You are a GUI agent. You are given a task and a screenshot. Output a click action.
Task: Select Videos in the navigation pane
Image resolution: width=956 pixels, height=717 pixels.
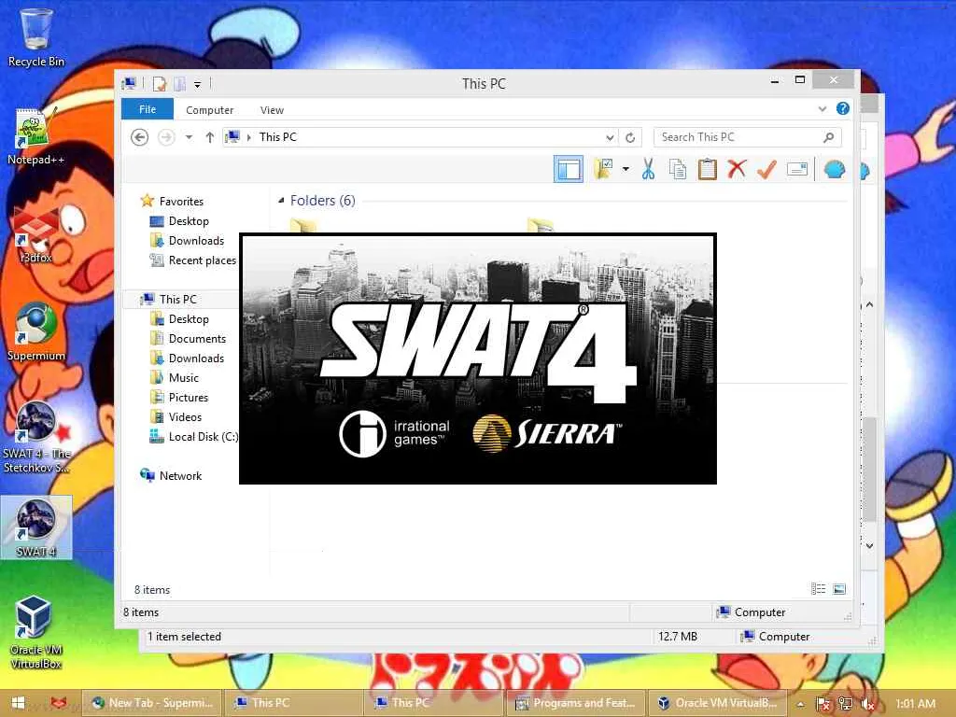point(185,417)
